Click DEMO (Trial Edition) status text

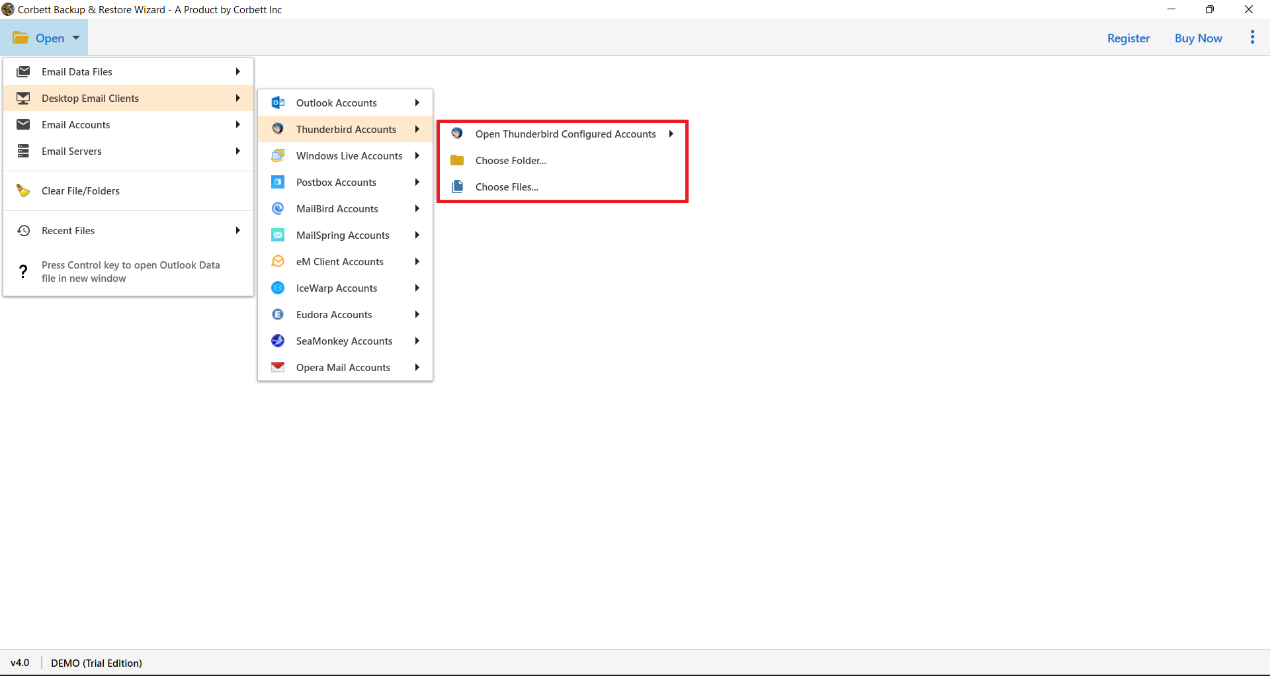pos(97,663)
